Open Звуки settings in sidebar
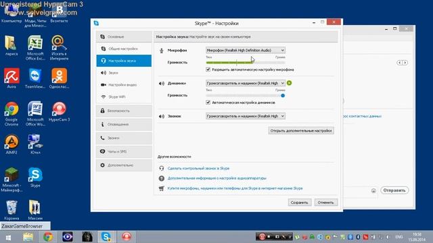 click(x=124, y=73)
